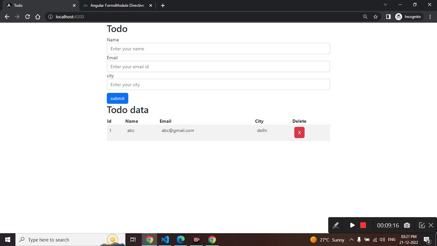The image size is (437, 246).
Task: Select the abc@gmail.com email cell
Action: pyautogui.click(x=178, y=131)
